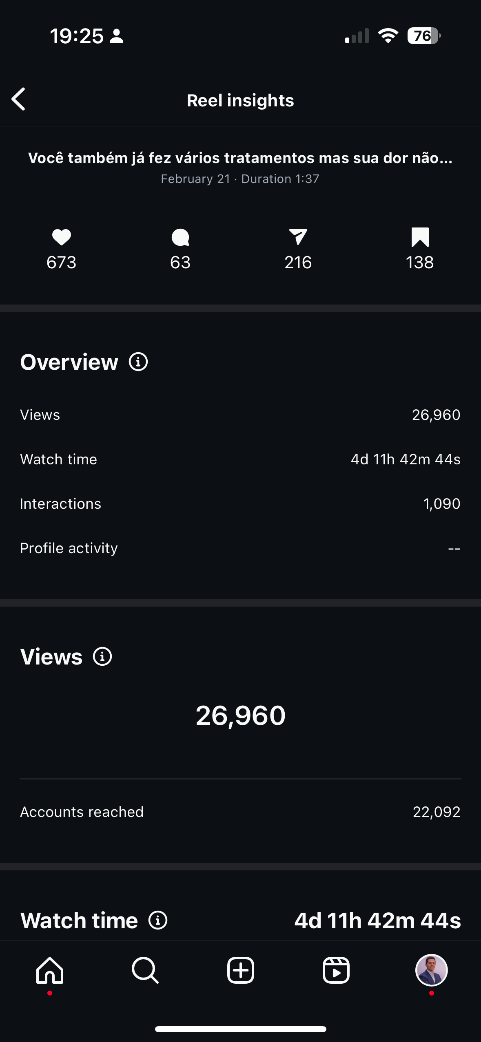Screen dimensions: 481x1042
Task: Tap the Accounts reached row
Action: pos(240,812)
